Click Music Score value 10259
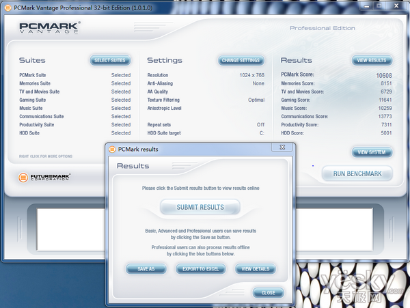The width and height of the screenshot is (410, 308). [385, 108]
